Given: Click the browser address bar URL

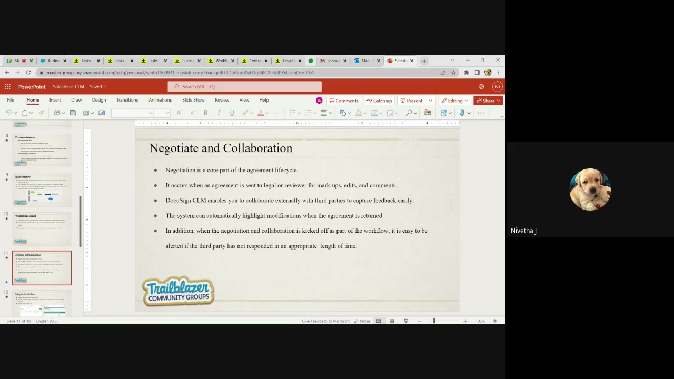Looking at the screenshot, I should pos(180,73).
